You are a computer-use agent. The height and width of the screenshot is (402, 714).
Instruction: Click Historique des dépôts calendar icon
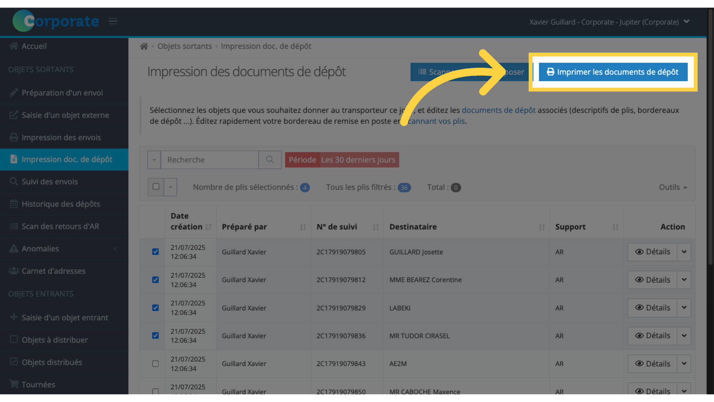(14, 204)
